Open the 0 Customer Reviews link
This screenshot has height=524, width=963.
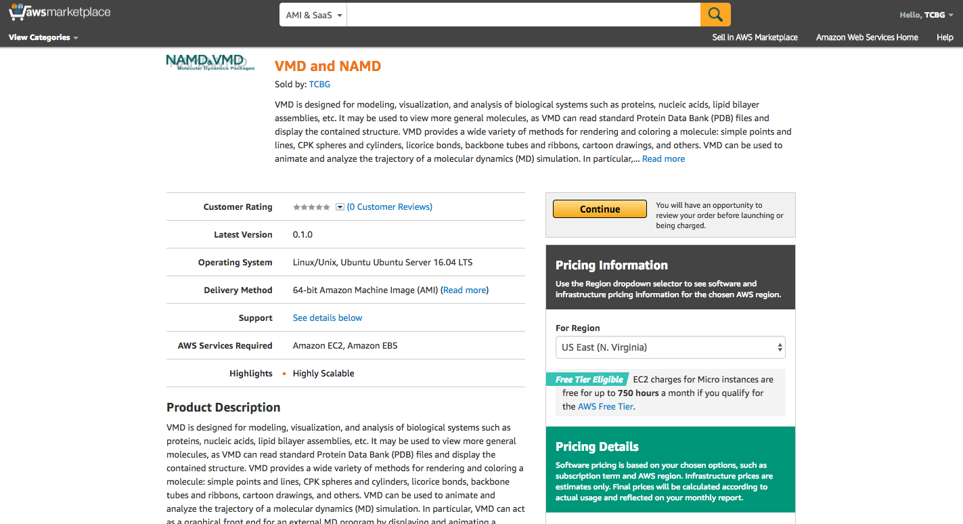click(389, 207)
